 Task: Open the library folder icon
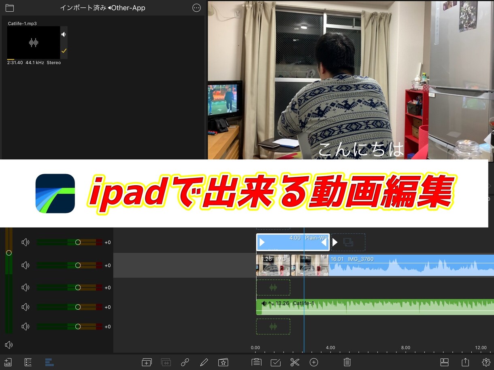click(9, 8)
